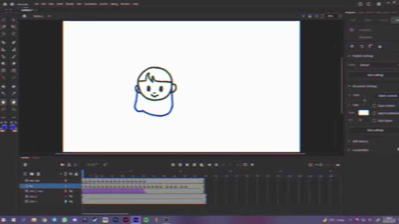Click the Delete layer trash icon
Image resolution: width=399 pixels, height=224 pixels.
pyautogui.click(x=38, y=174)
